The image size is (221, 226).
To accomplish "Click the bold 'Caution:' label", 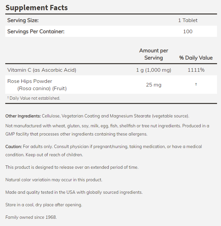I will click(x=14, y=146).
